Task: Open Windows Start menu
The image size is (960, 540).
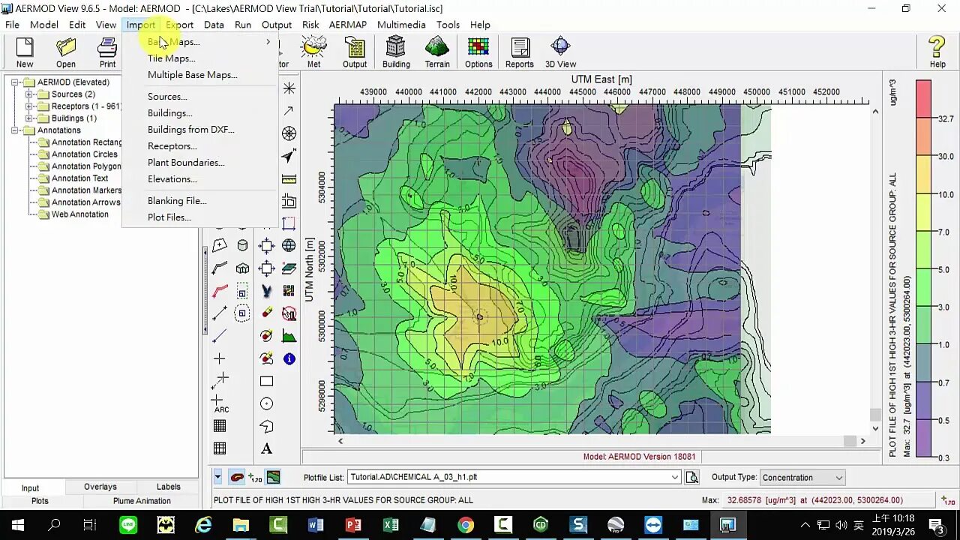Action: click(x=18, y=525)
